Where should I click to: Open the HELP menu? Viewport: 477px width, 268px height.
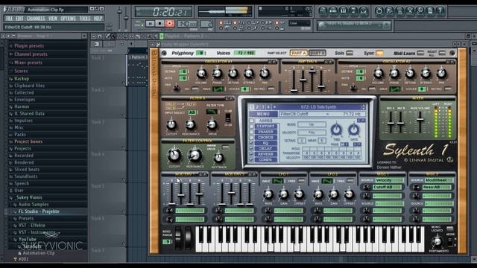point(98,19)
